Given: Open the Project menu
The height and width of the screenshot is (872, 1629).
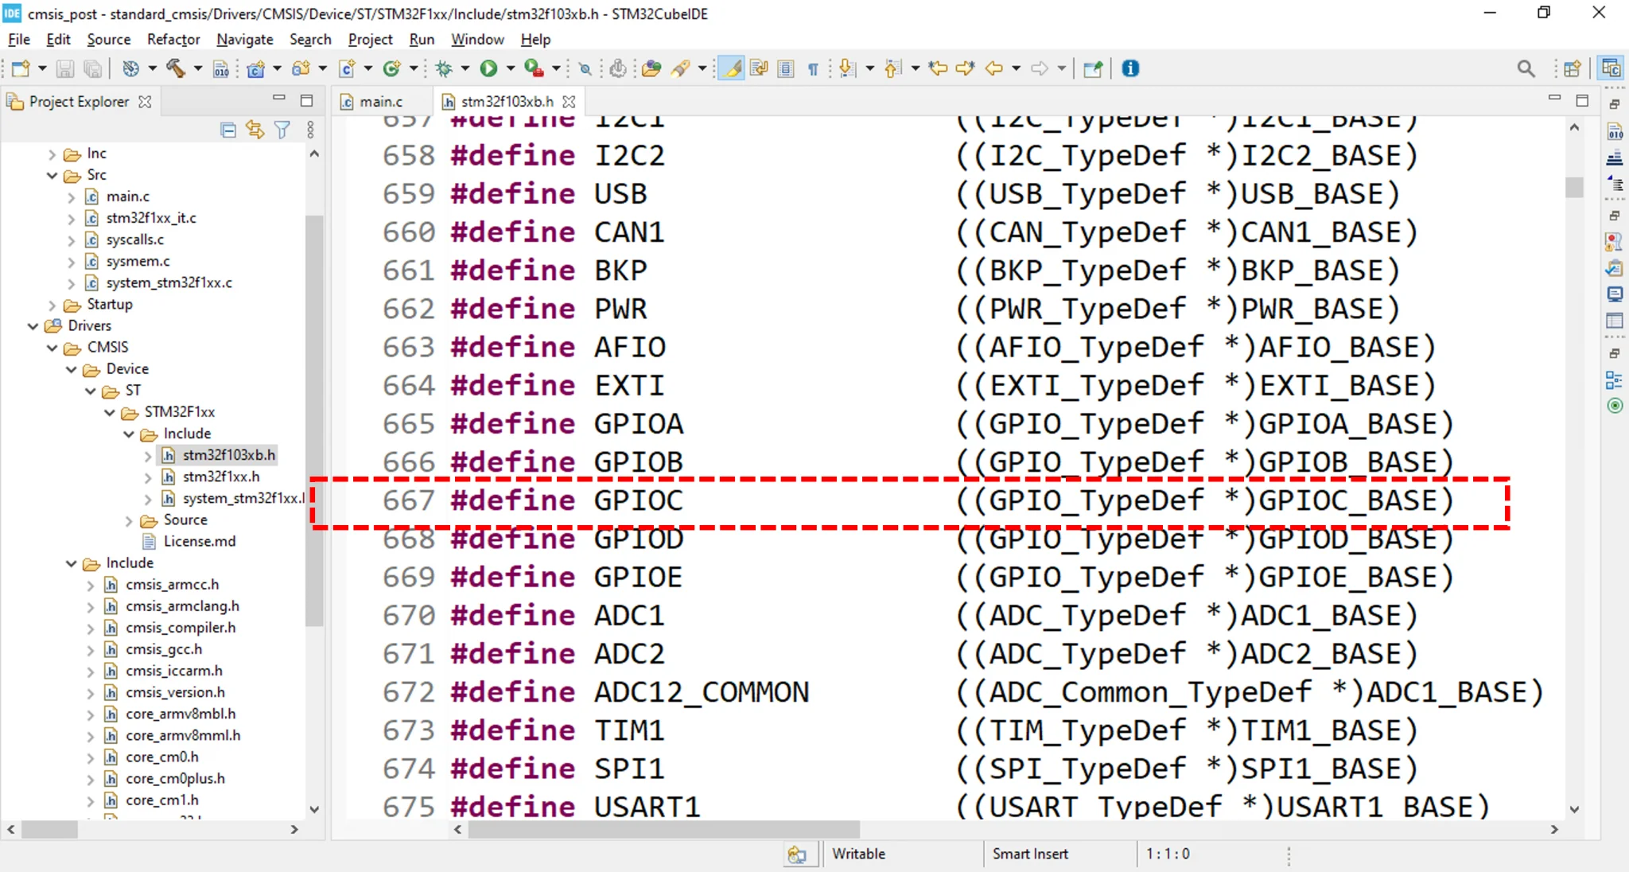Looking at the screenshot, I should pyautogui.click(x=370, y=39).
